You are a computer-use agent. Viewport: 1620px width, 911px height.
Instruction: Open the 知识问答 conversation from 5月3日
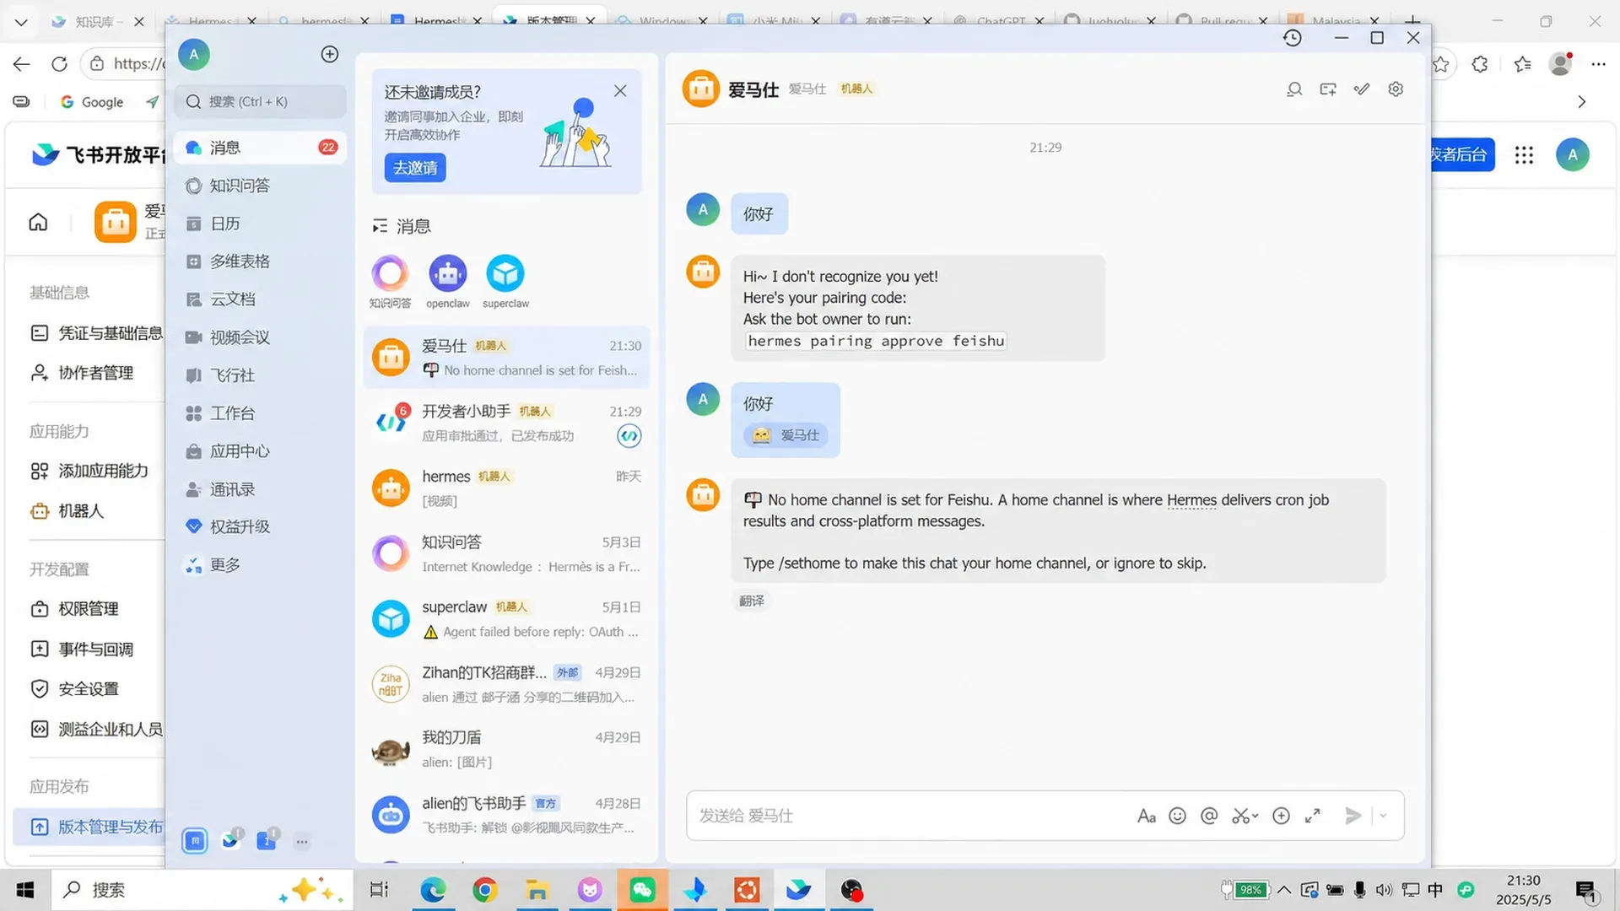[x=506, y=554]
